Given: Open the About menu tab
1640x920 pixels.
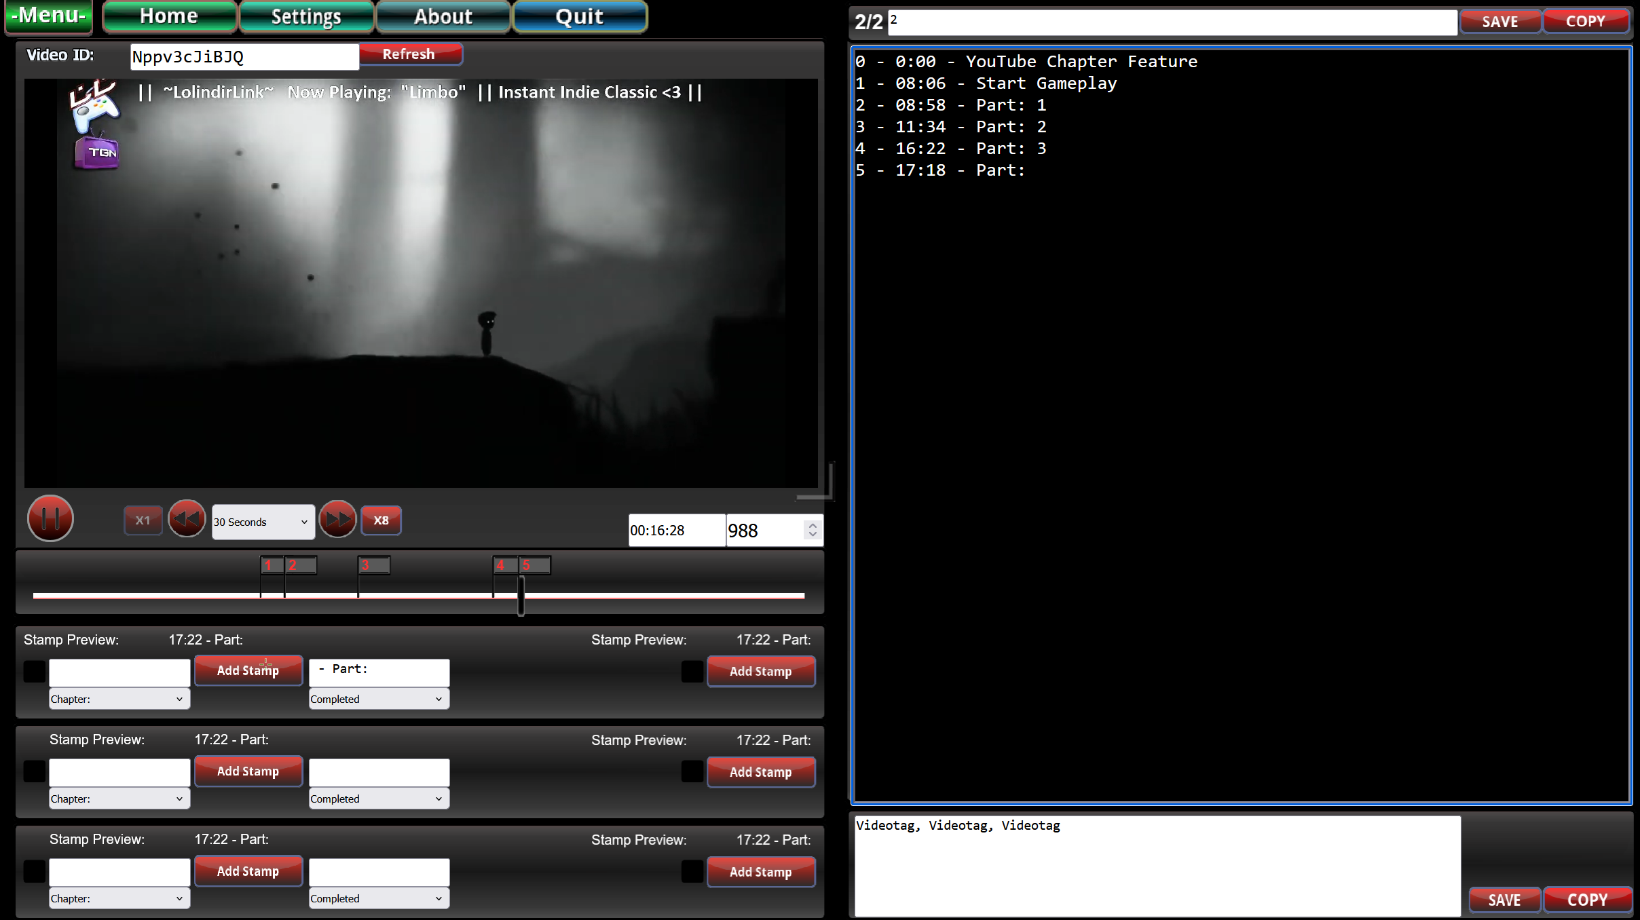Looking at the screenshot, I should (443, 16).
